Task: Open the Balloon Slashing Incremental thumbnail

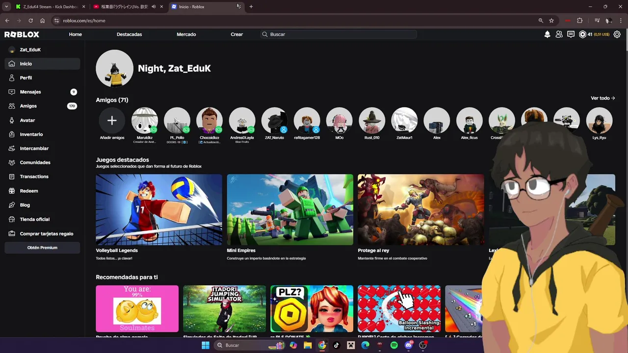Action: [399, 309]
